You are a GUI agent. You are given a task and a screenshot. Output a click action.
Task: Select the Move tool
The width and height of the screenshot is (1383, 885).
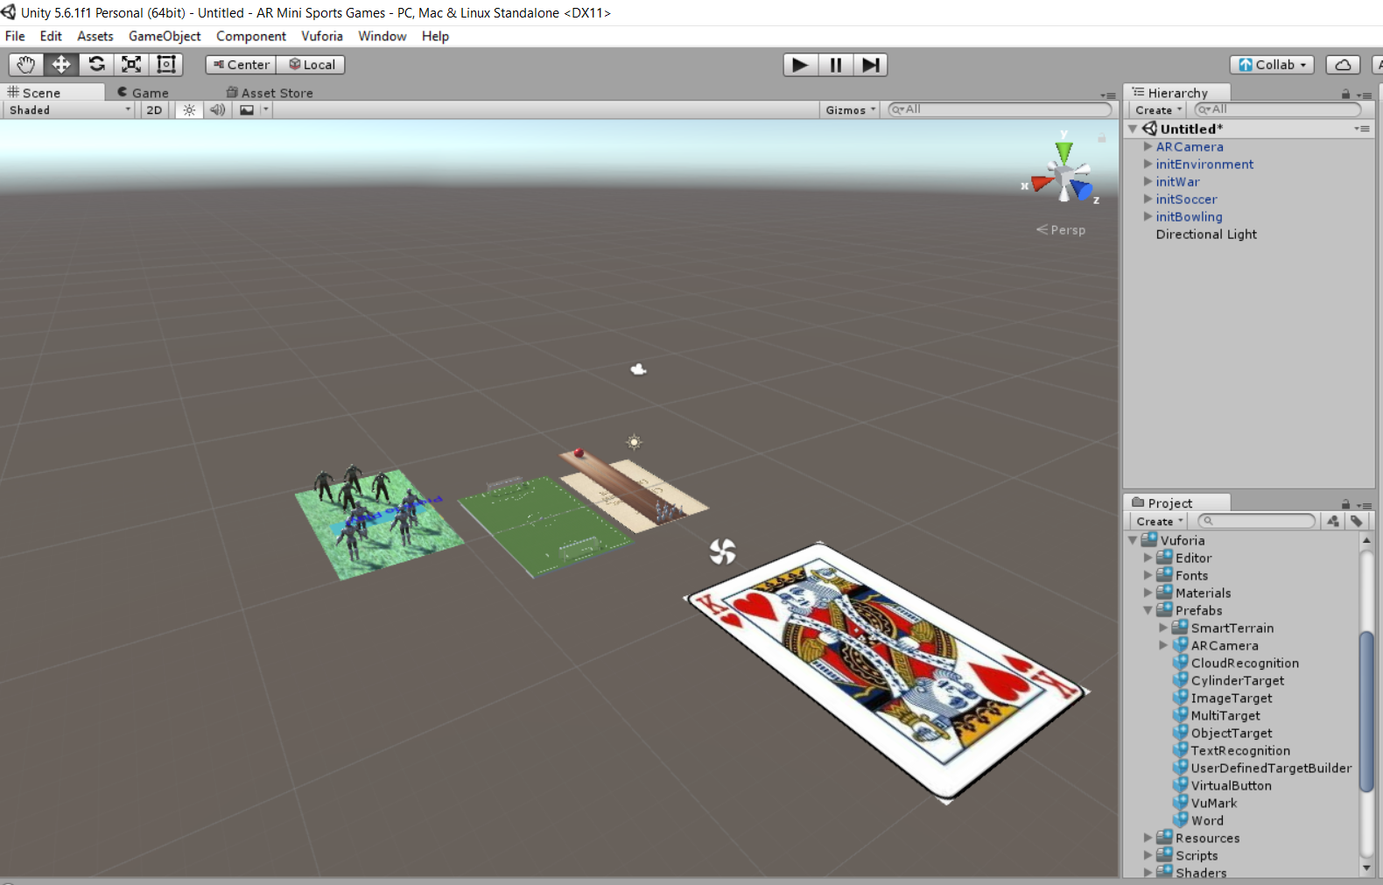pyautogui.click(x=61, y=65)
